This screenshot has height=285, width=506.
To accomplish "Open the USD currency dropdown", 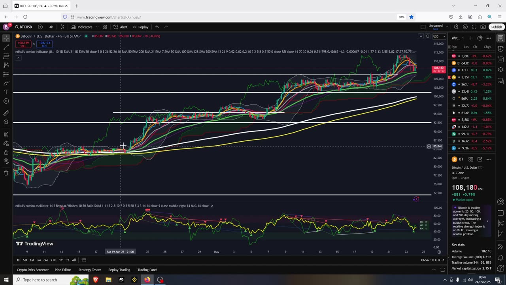I will coord(439,36).
